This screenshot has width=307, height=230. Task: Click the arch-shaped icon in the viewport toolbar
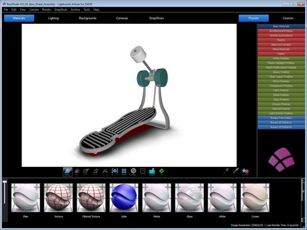coord(105,172)
